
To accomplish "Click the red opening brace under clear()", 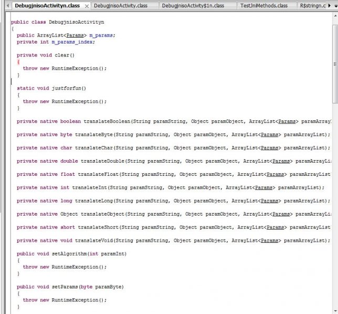I will click(x=18, y=62).
